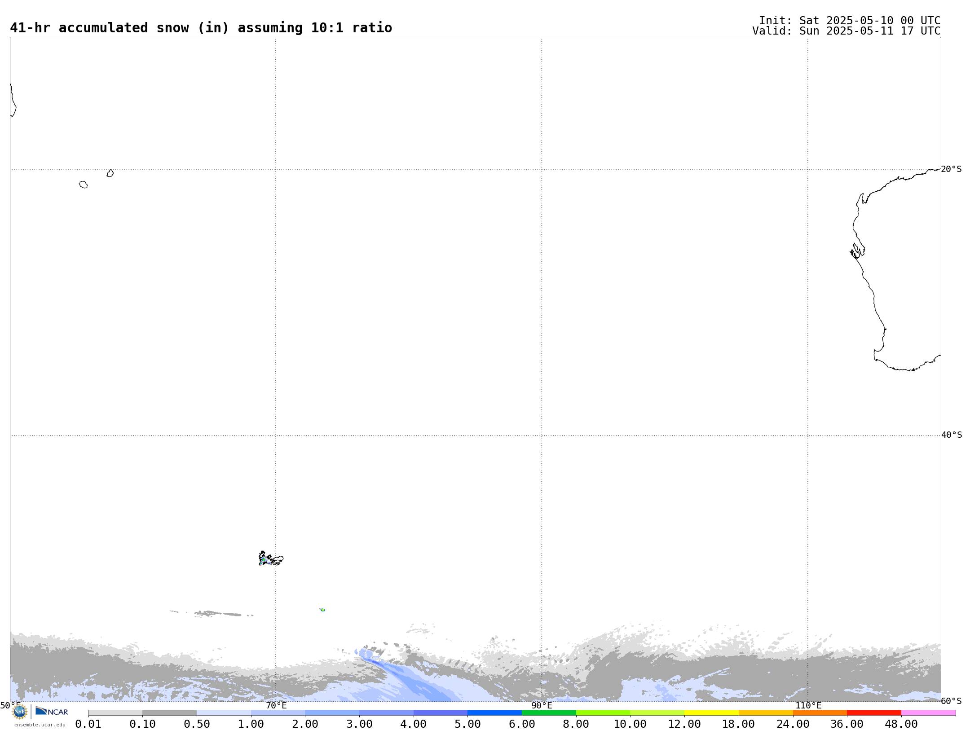Select the pink 48.00 colorbar swatch
This screenshot has height=730, width=970.
point(928,712)
